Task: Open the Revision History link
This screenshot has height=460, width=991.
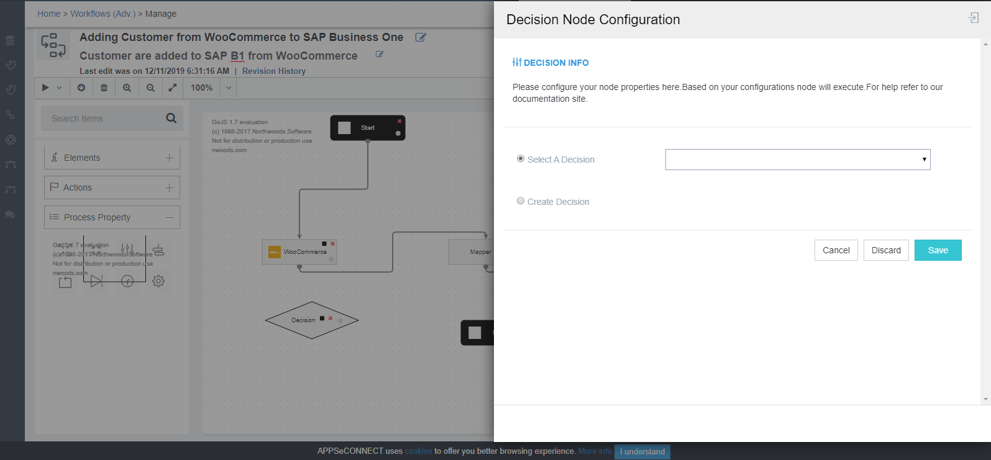Action: [274, 71]
